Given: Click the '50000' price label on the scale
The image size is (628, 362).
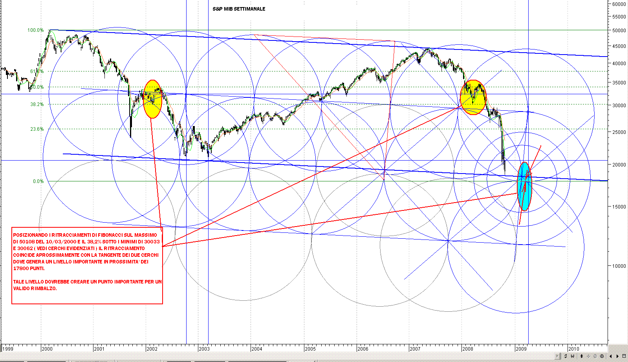Looking at the screenshot, I should pos(619,31).
